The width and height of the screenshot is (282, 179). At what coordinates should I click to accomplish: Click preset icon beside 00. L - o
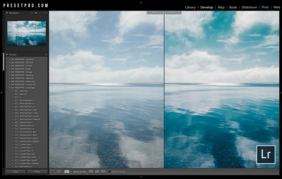[x=12, y=97]
